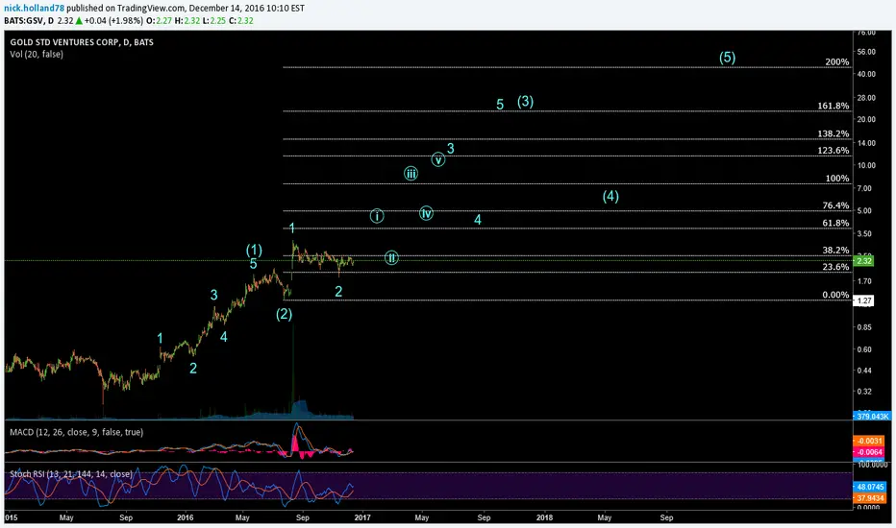
Task: Click the 2018 label on time axis
Action: pos(544,517)
